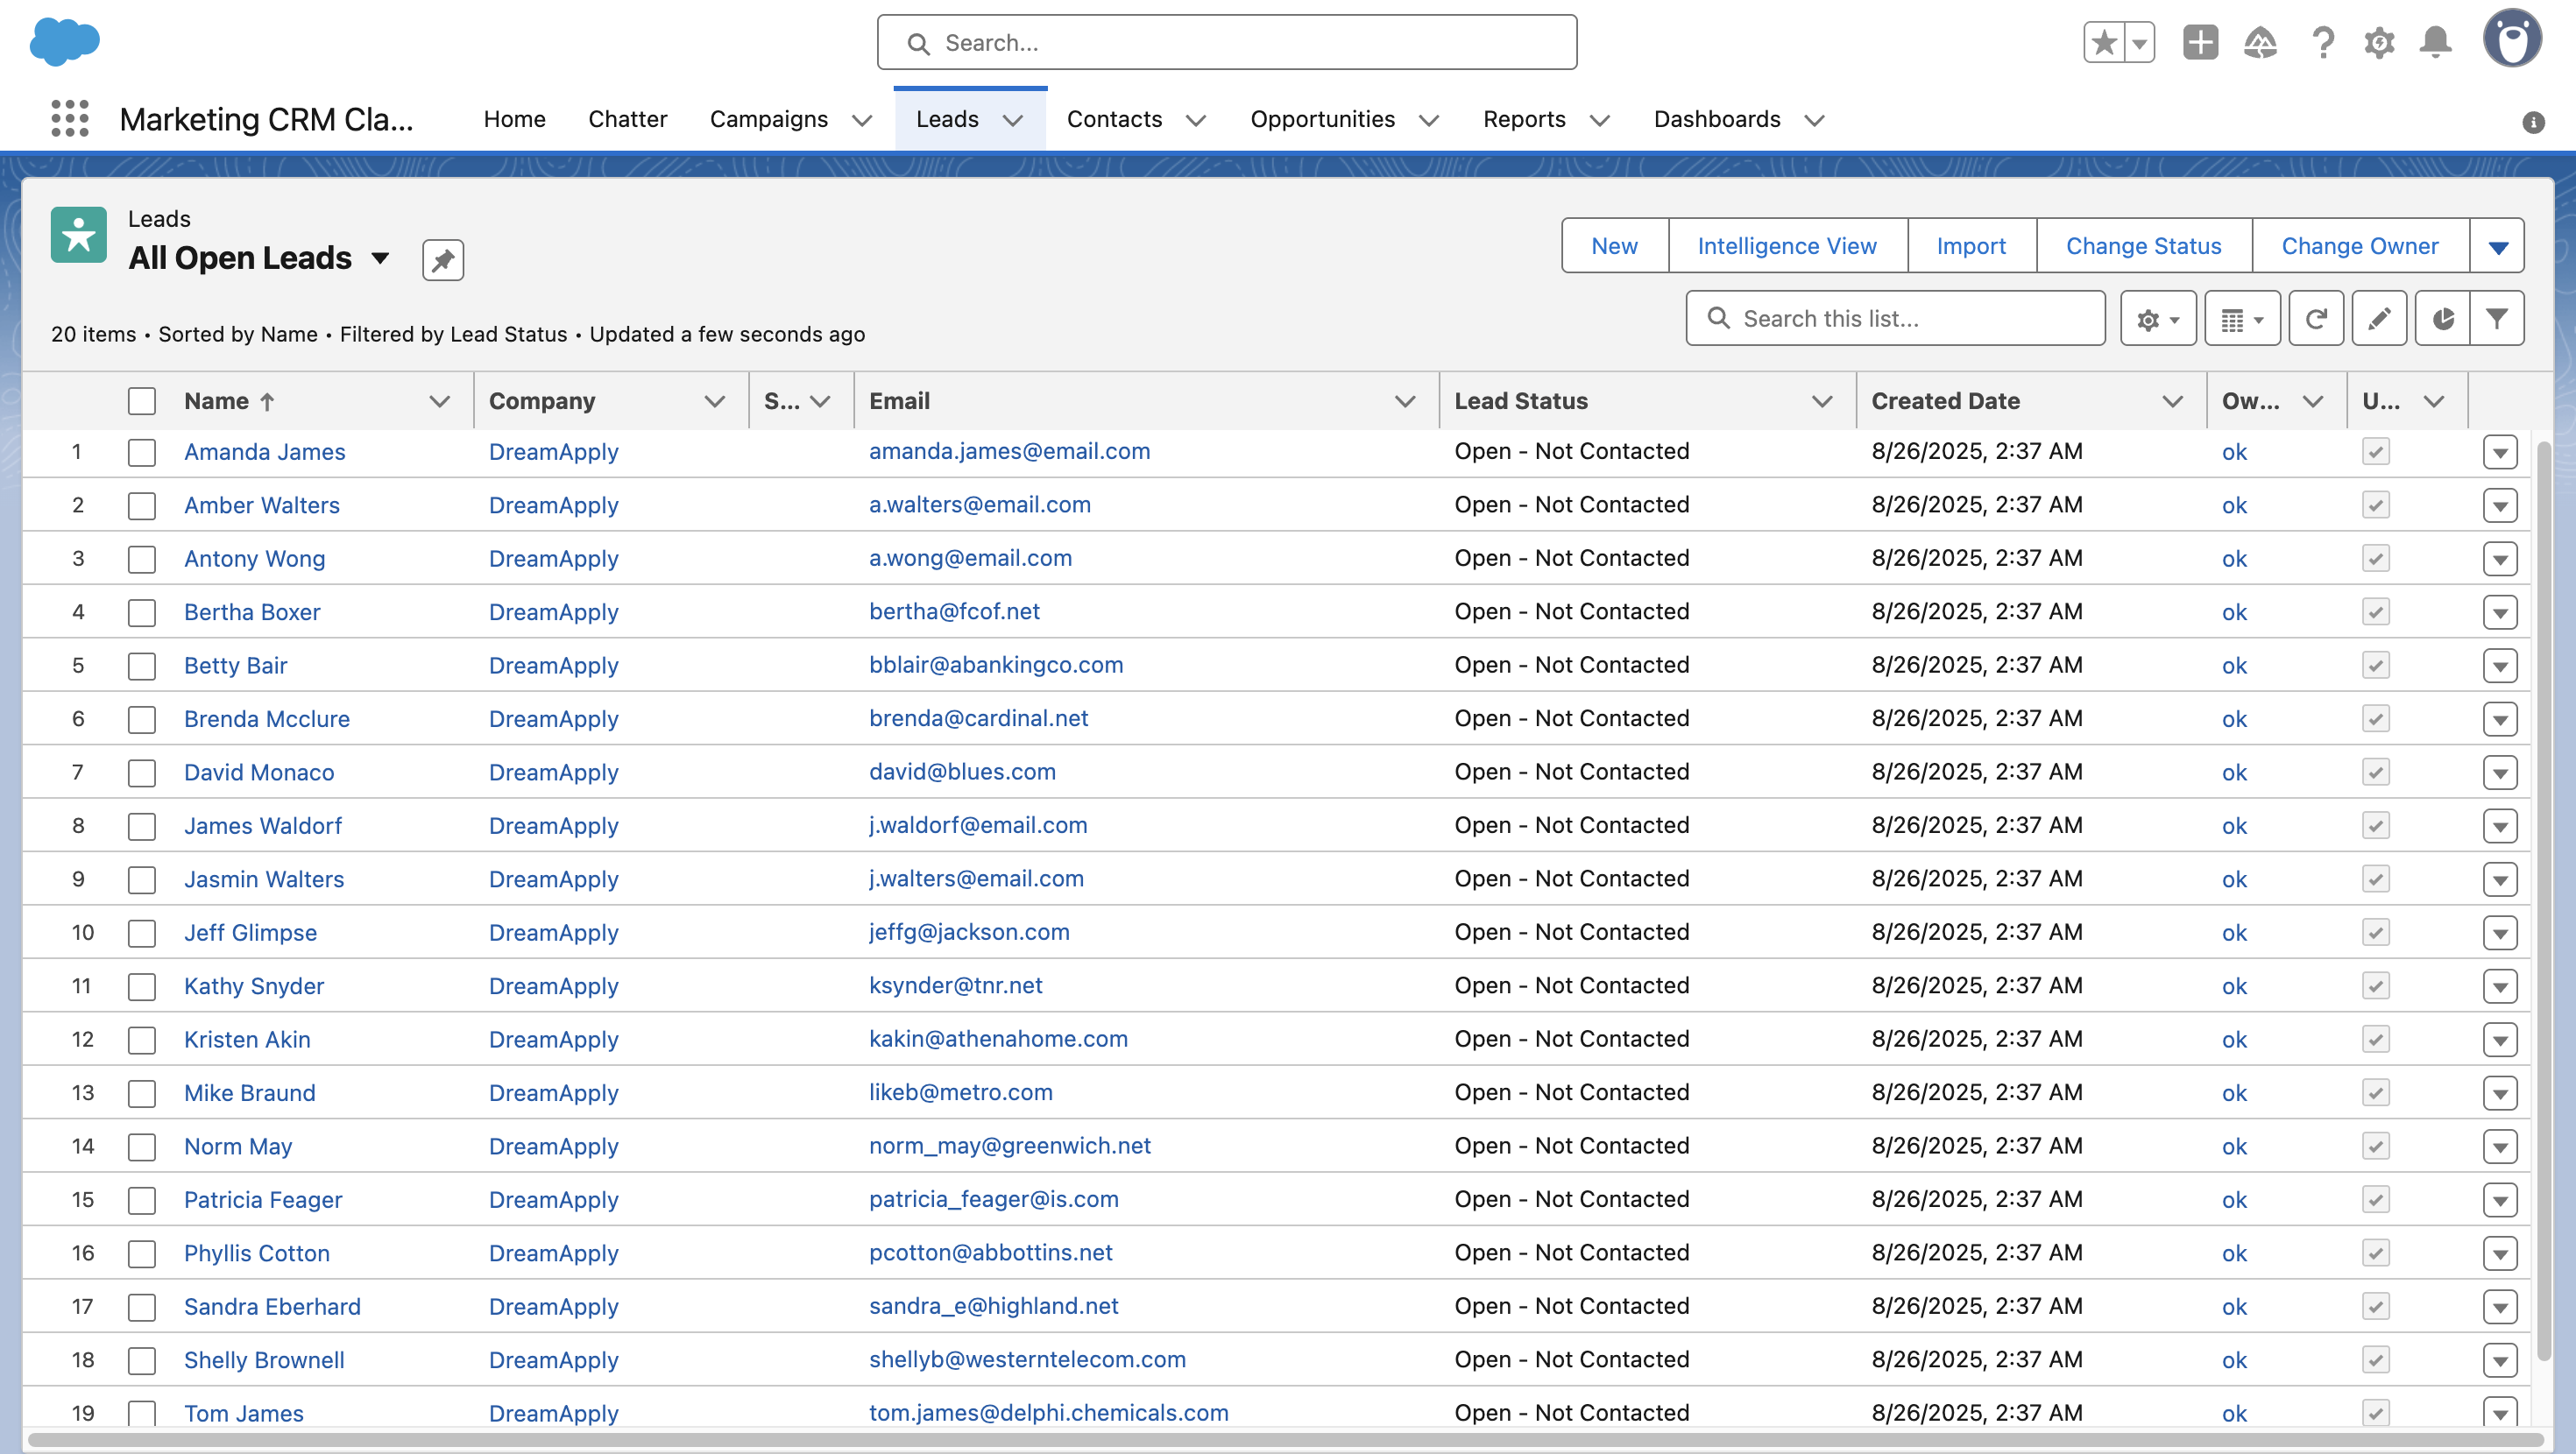This screenshot has width=2576, height=1454.
Task: Open row actions for Jeff Glimpse
Action: [2500, 933]
